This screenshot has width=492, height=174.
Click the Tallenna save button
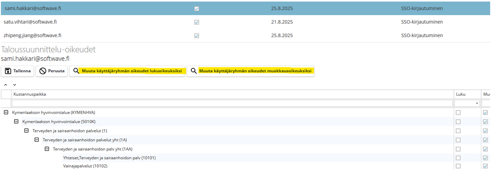pyautogui.click(x=17, y=71)
